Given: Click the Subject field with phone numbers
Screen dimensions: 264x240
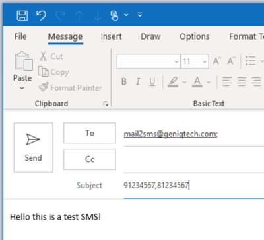Looking at the screenshot, I should click(x=193, y=185).
